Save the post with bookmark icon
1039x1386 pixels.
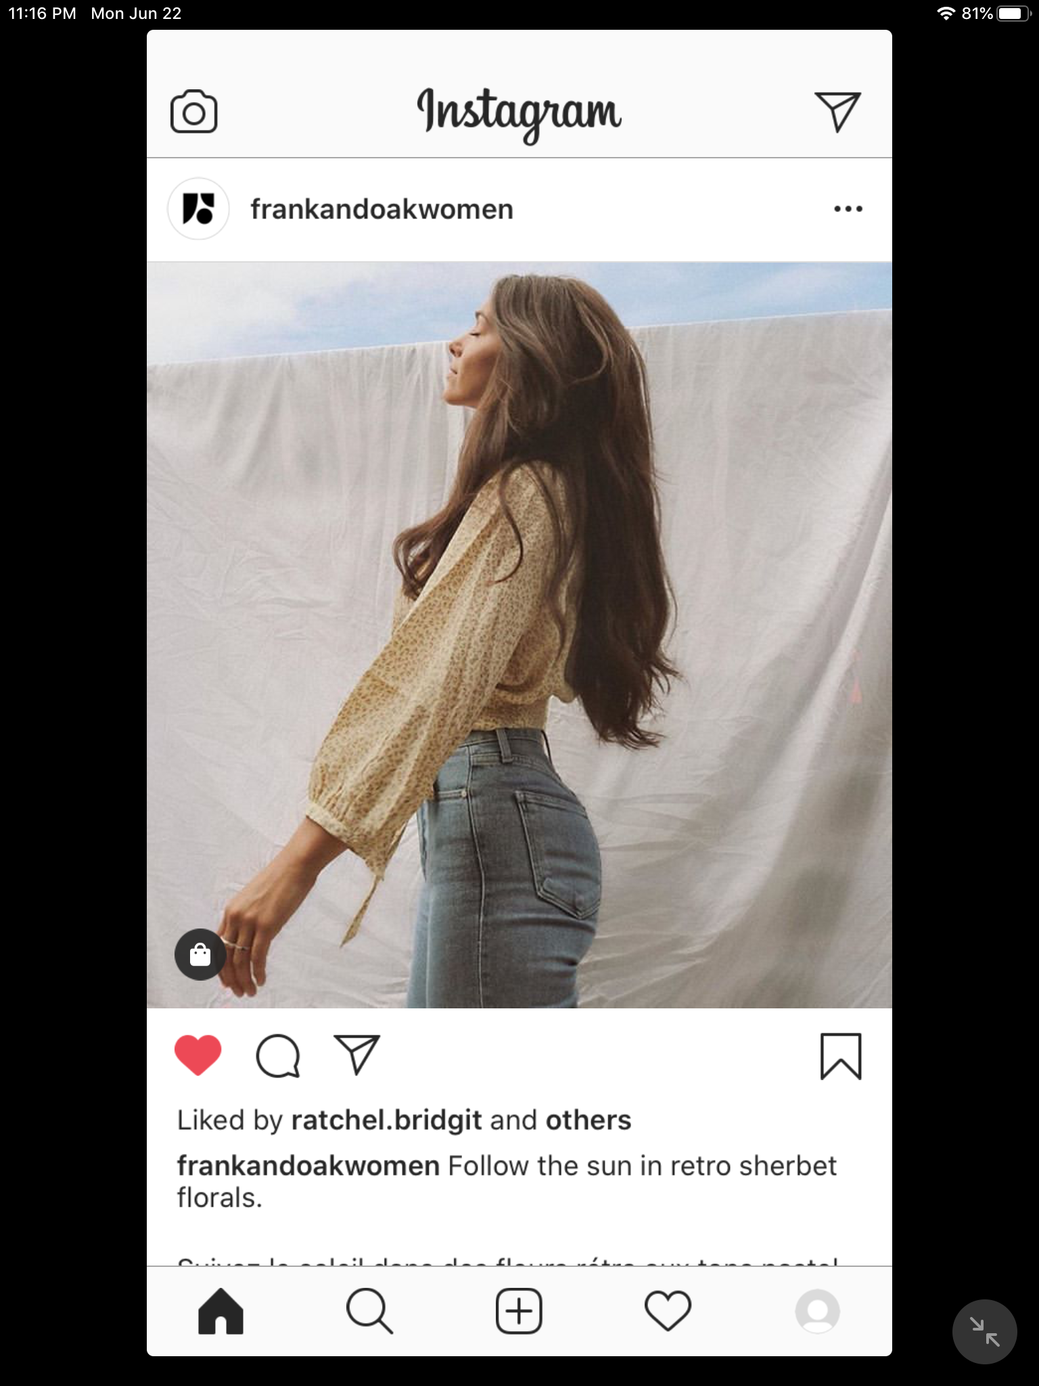click(x=841, y=1056)
